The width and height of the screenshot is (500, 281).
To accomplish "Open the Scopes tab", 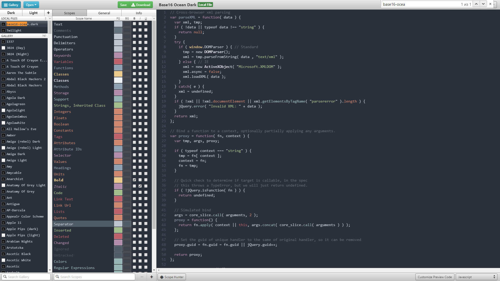I will pos(70,13).
